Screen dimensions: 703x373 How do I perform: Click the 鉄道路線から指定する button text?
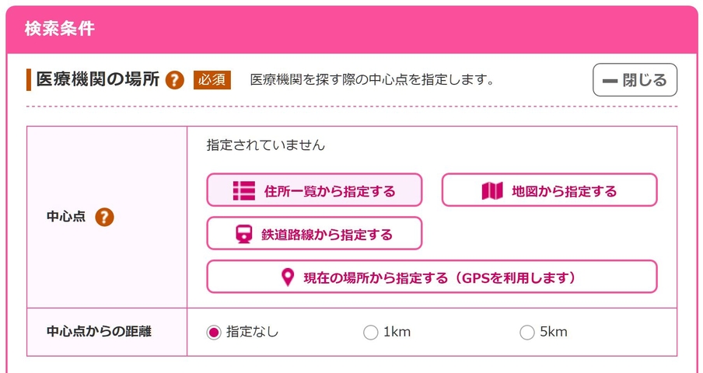[x=327, y=234]
